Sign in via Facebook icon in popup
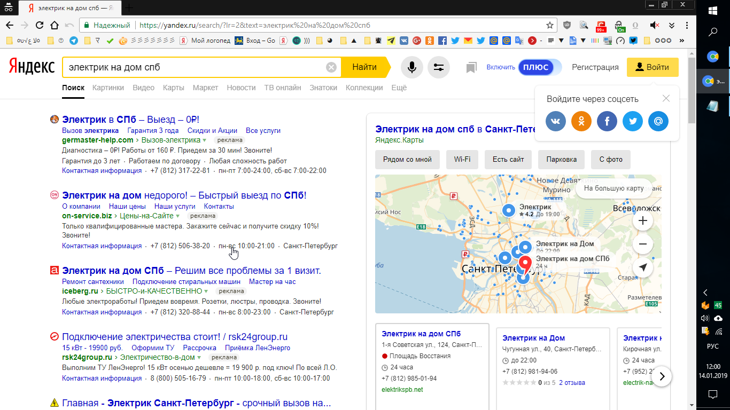730x410 pixels. tap(607, 121)
